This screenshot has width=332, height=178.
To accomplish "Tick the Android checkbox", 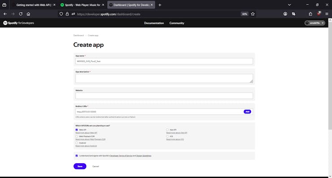I will (x=77, y=143).
